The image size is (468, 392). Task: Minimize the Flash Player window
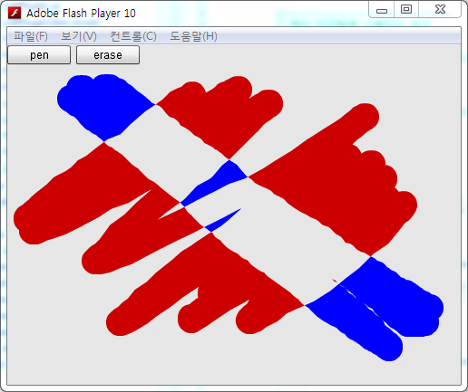(382, 10)
